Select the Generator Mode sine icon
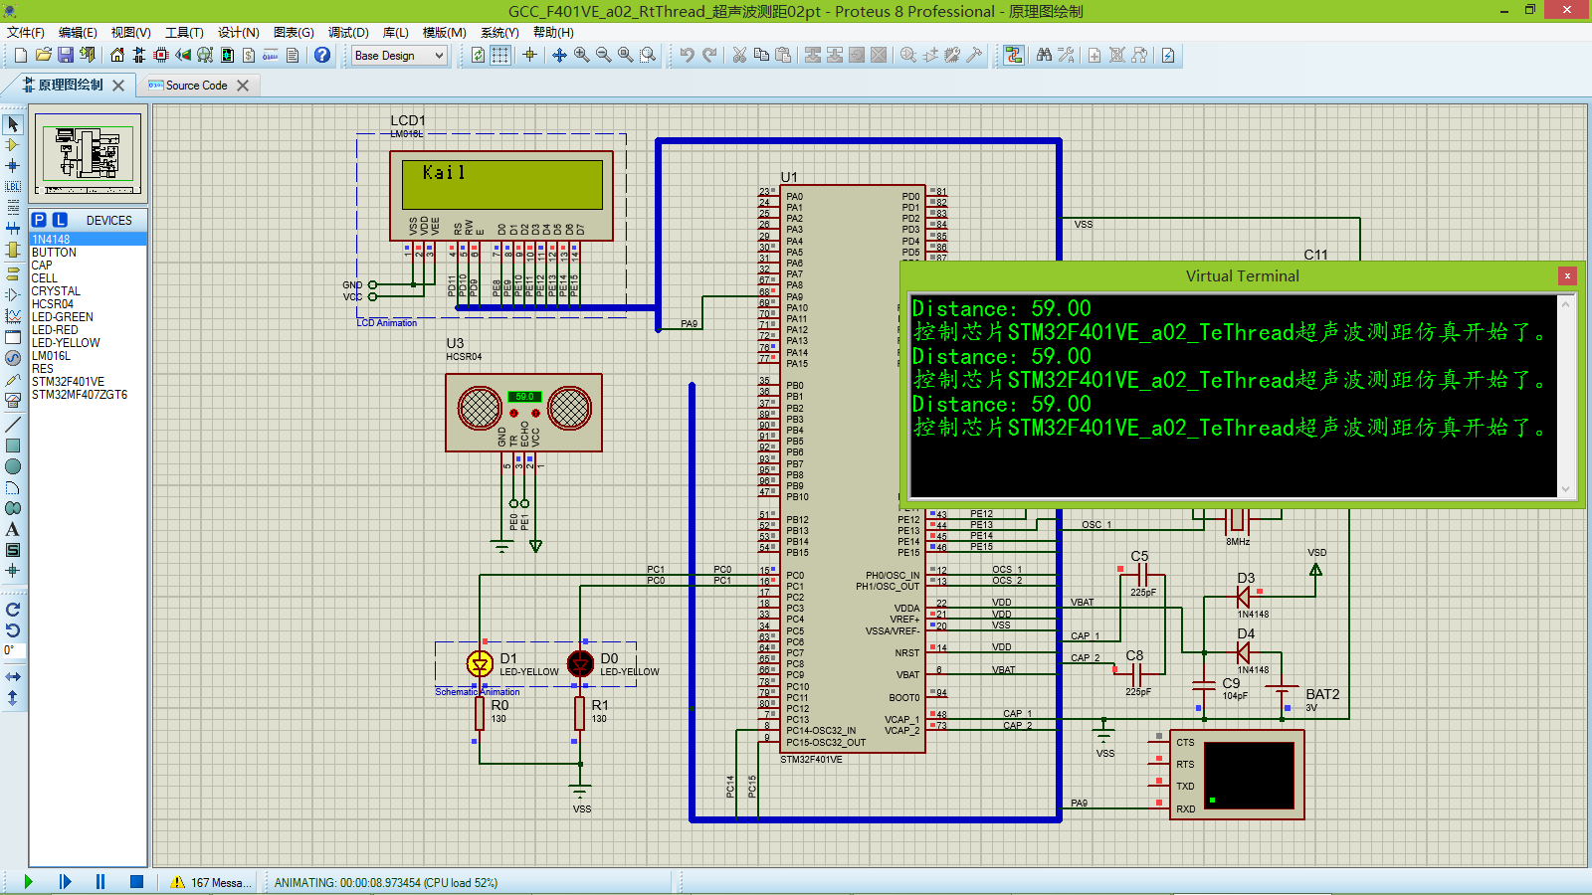The width and height of the screenshot is (1592, 895). (x=13, y=358)
